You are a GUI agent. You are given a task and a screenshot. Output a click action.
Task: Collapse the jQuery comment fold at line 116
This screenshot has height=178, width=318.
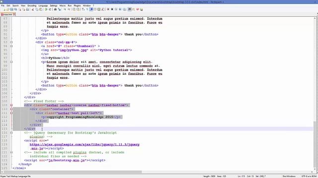pyautogui.click(x=11, y=133)
